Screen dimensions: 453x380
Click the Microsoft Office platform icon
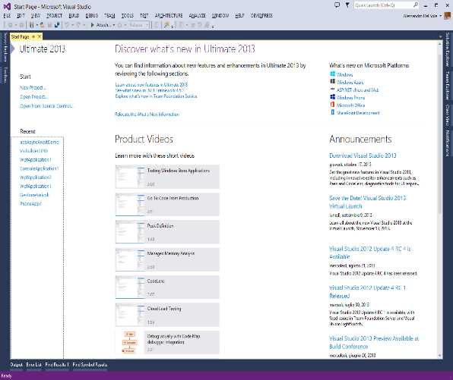(332, 105)
